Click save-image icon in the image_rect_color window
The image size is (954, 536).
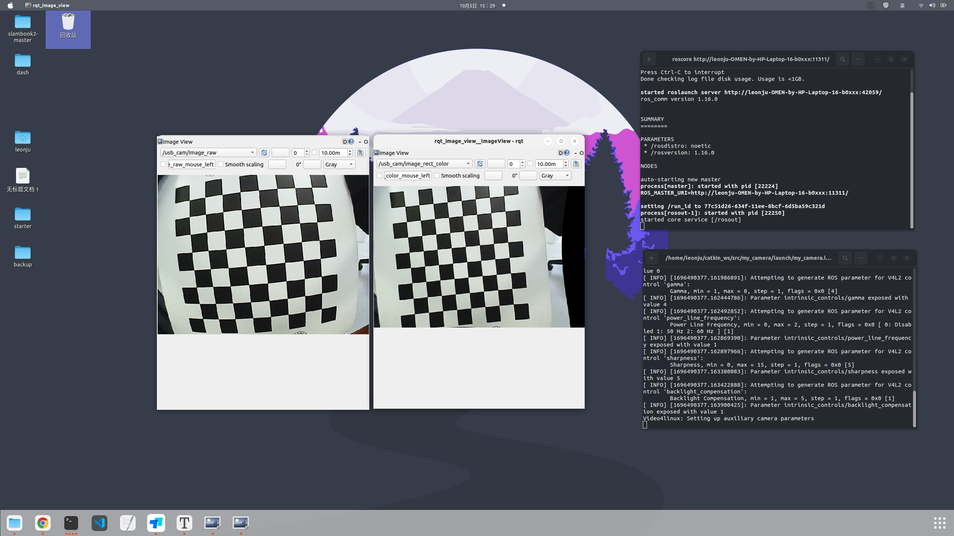point(576,164)
